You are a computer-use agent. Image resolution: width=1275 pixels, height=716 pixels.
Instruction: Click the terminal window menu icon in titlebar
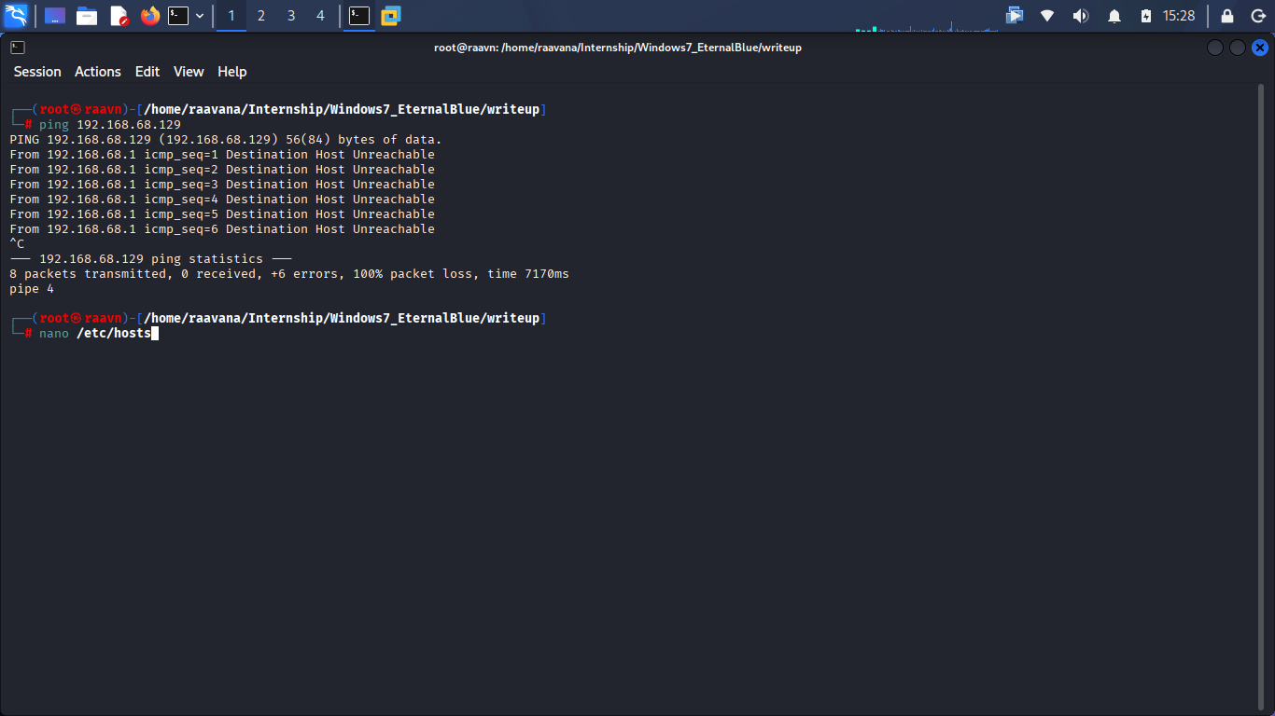pyautogui.click(x=18, y=48)
